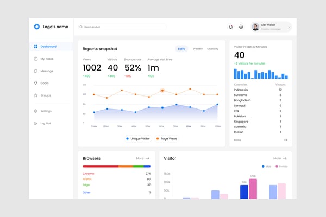Click More link in Visitor card
This screenshot has height=217, width=326.
pos(277,158)
